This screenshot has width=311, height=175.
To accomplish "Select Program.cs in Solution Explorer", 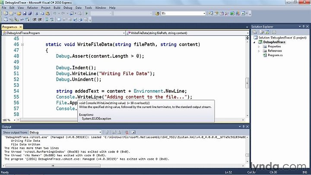I will click(x=275, y=55).
